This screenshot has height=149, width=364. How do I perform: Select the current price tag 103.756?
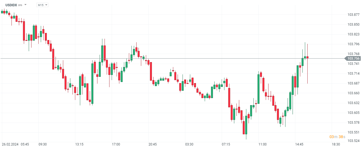[x=354, y=59]
